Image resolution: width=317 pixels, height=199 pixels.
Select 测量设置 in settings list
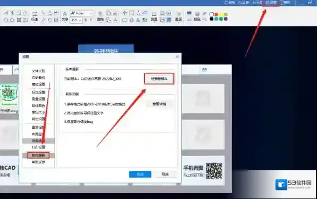click(x=38, y=99)
